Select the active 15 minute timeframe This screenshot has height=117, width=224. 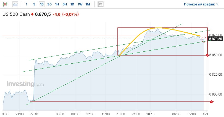pos(42,4)
